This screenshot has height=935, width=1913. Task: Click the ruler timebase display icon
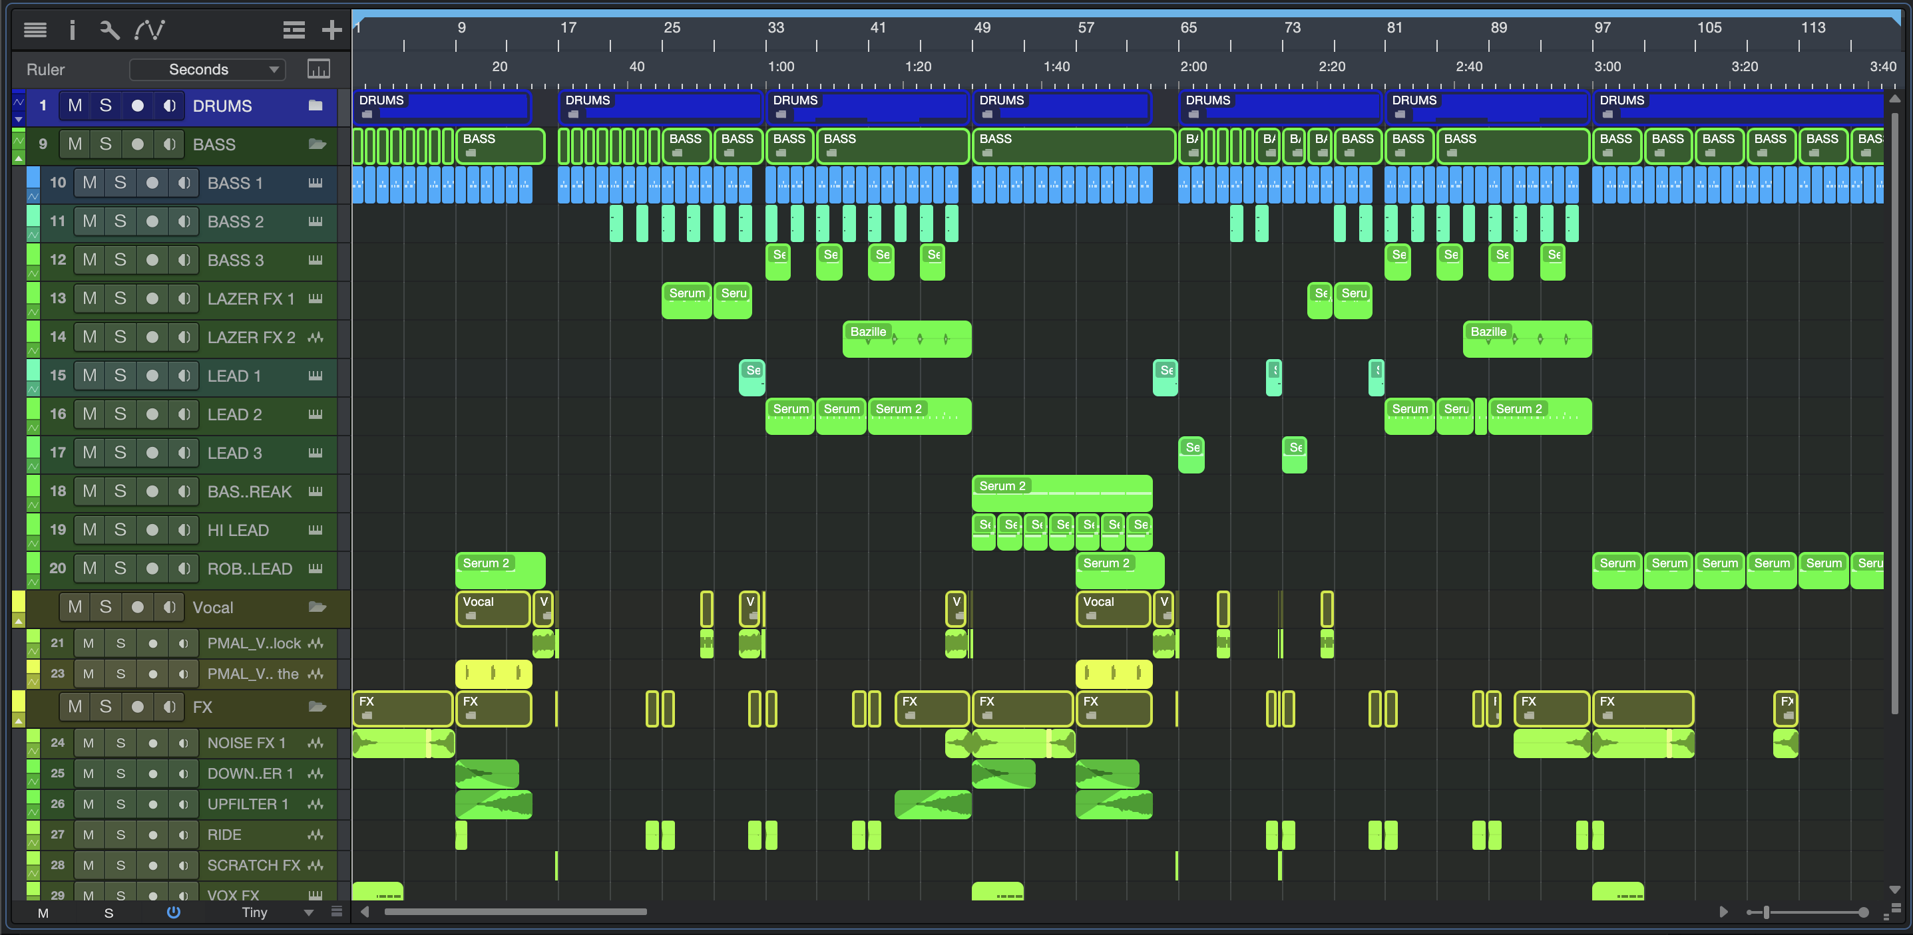pos(319,69)
